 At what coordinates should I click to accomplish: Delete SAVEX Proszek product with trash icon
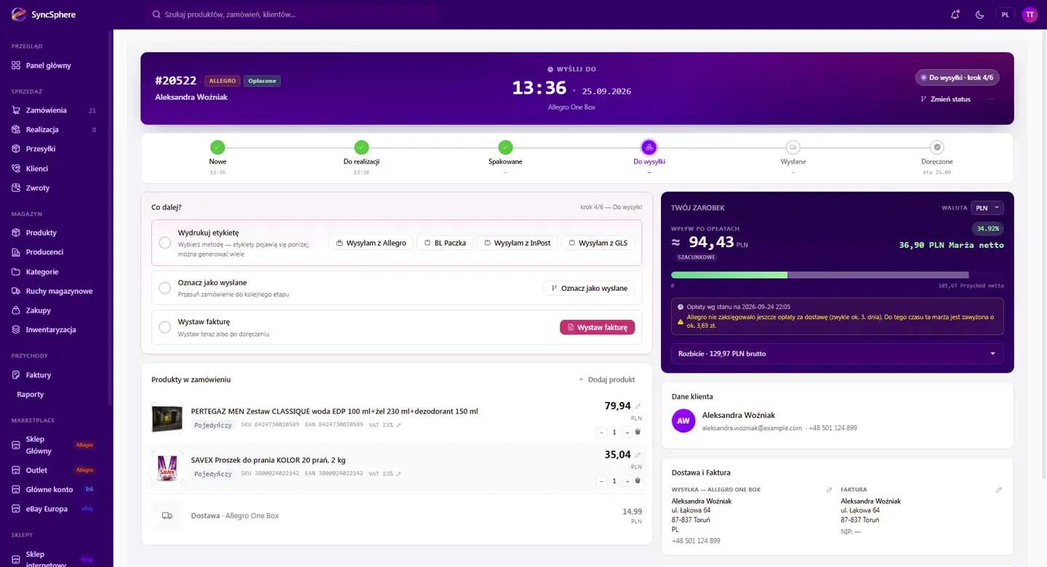coord(638,480)
